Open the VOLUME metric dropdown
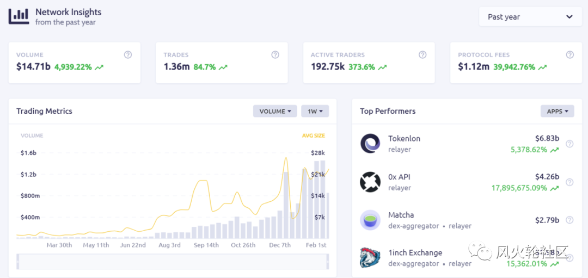The height and width of the screenshot is (278, 588). pyautogui.click(x=275, y=111)
